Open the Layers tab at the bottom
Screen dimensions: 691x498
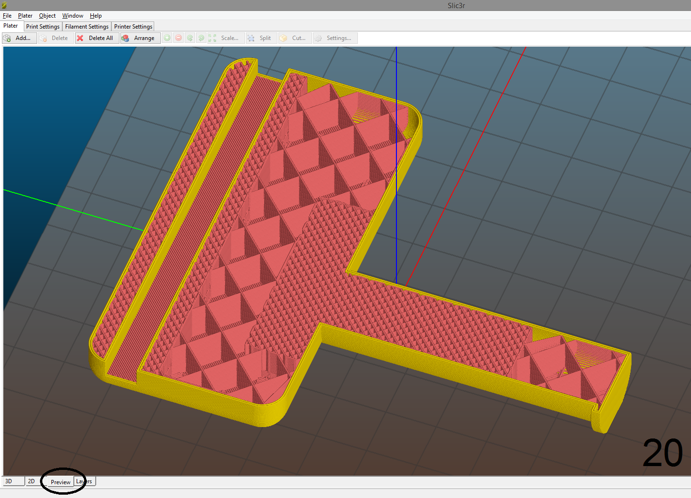click(x=84, y=481)
